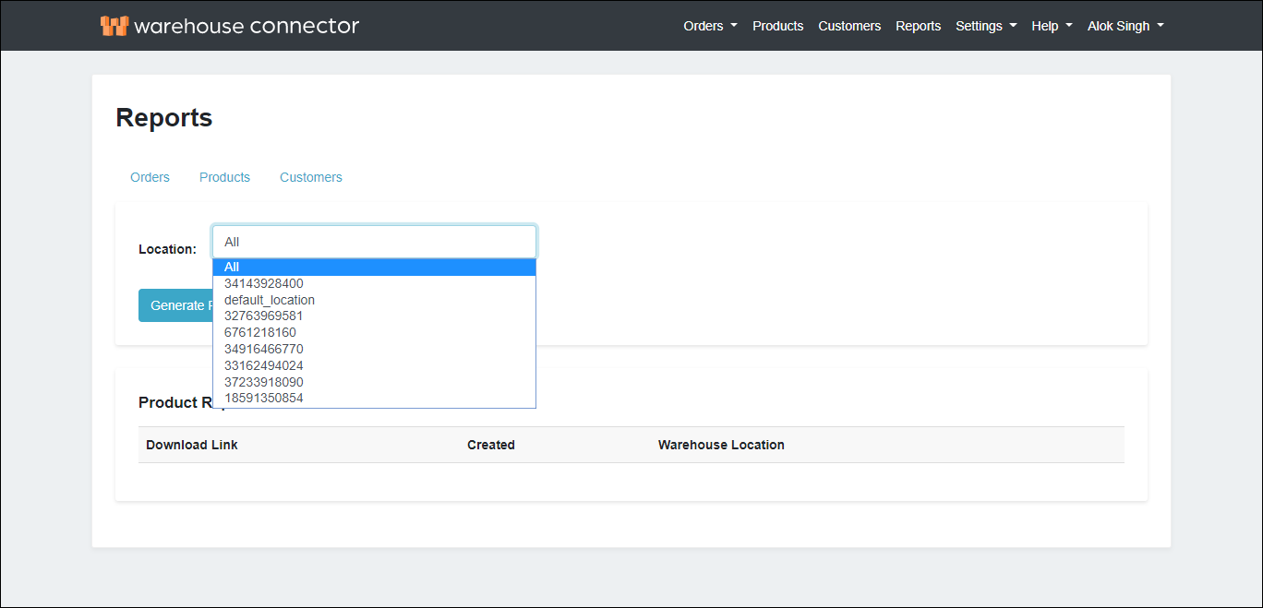The height and width of the screenshot is (608, 1263).
Task: Open the Orders dropdown in navbar
Action: [709, 26]
